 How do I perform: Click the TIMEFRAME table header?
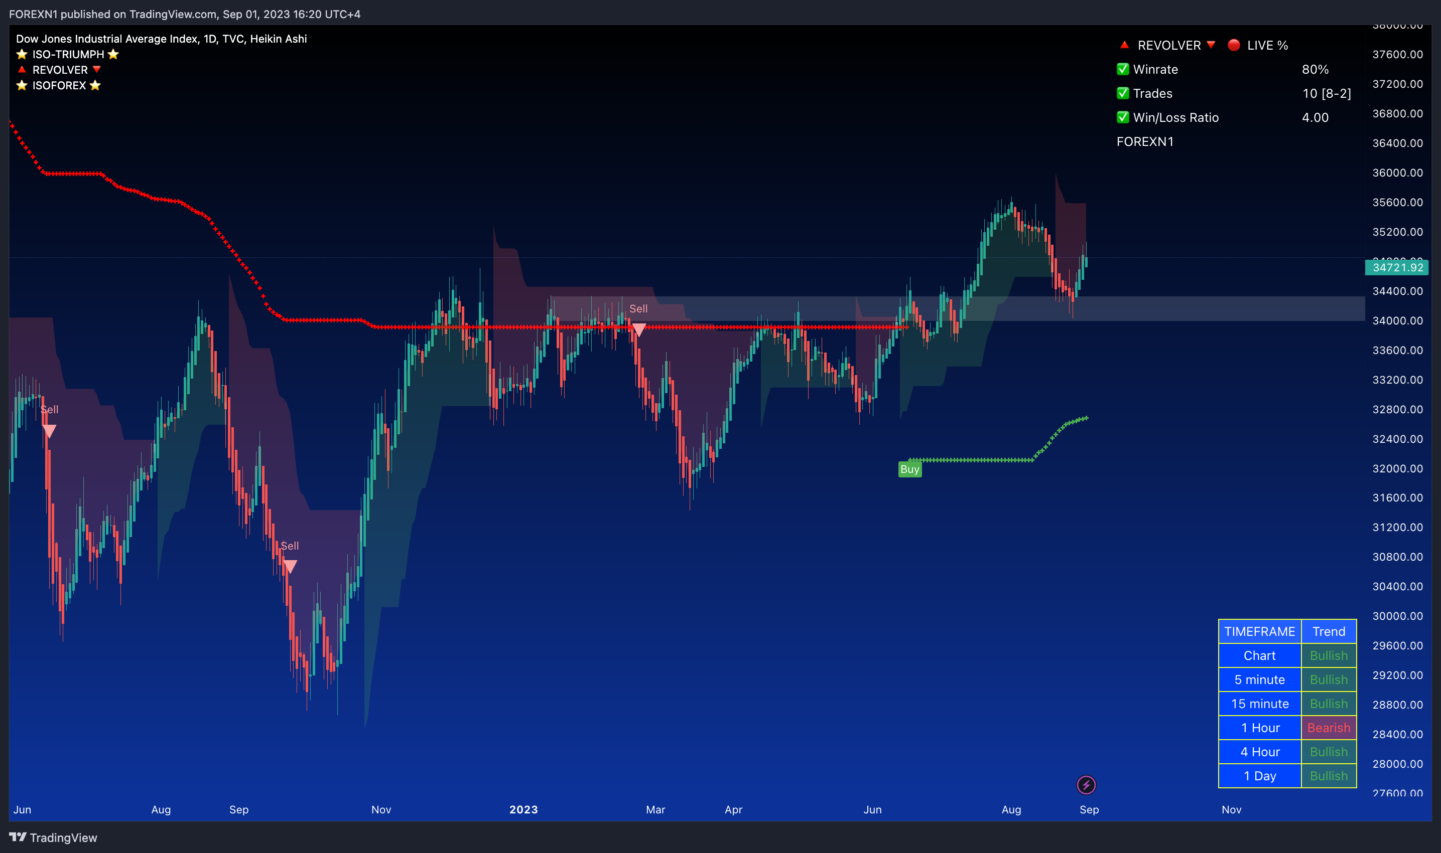coord(1260,631)
